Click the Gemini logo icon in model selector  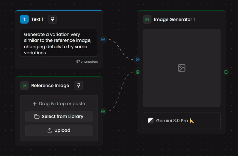(x=151, y=121)
